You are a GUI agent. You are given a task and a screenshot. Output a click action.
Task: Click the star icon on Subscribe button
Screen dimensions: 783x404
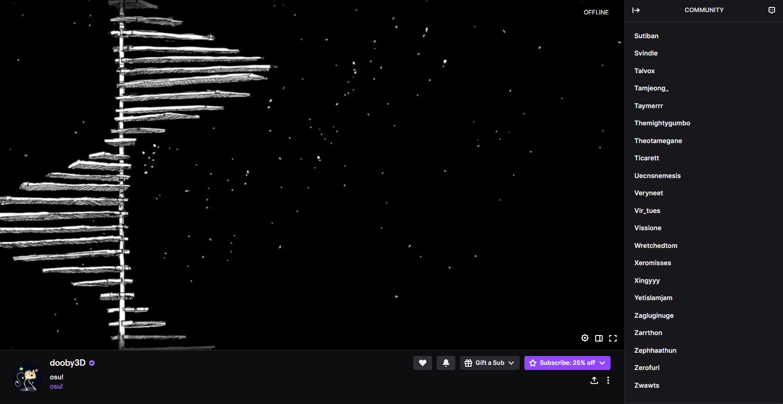[x=533, y=363]
